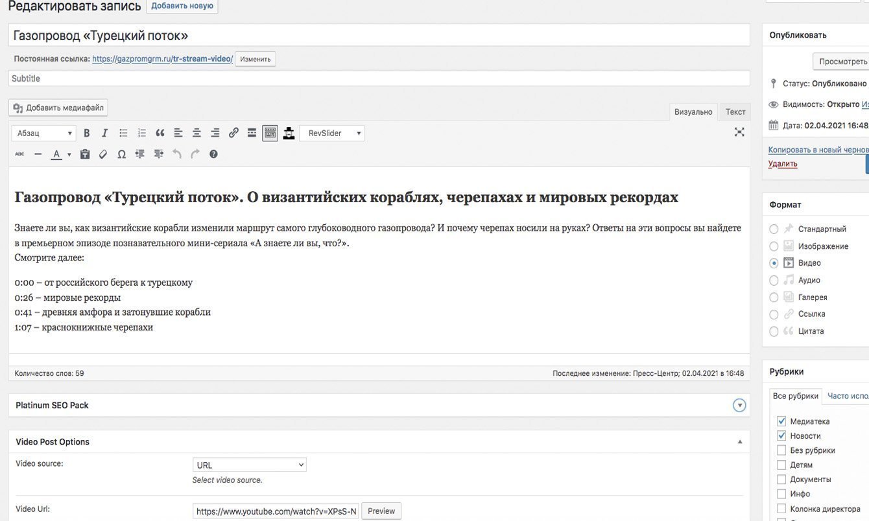Screen dimensions: 869x521
Task: Toggle bold formatting in the editor toolbar
Action: [86, 133]
